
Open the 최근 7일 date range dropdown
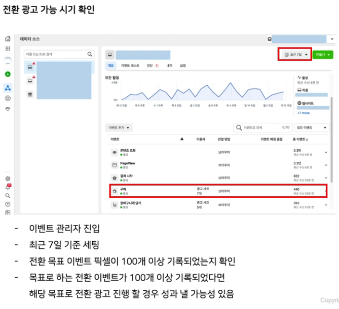pos(295,55)
